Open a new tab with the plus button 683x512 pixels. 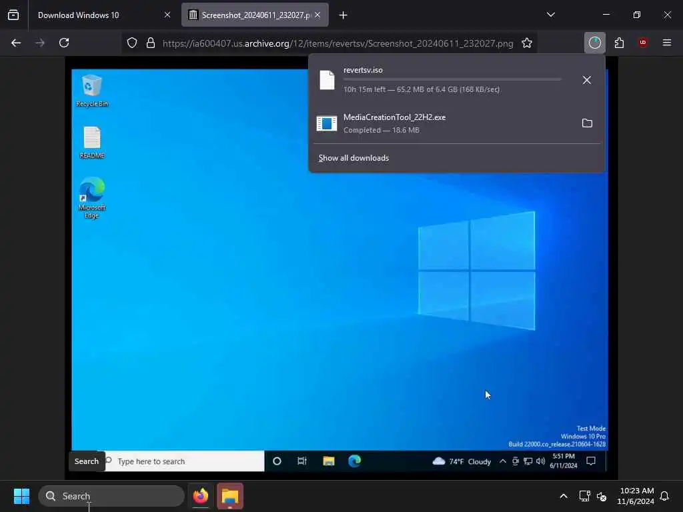[344, 15]
